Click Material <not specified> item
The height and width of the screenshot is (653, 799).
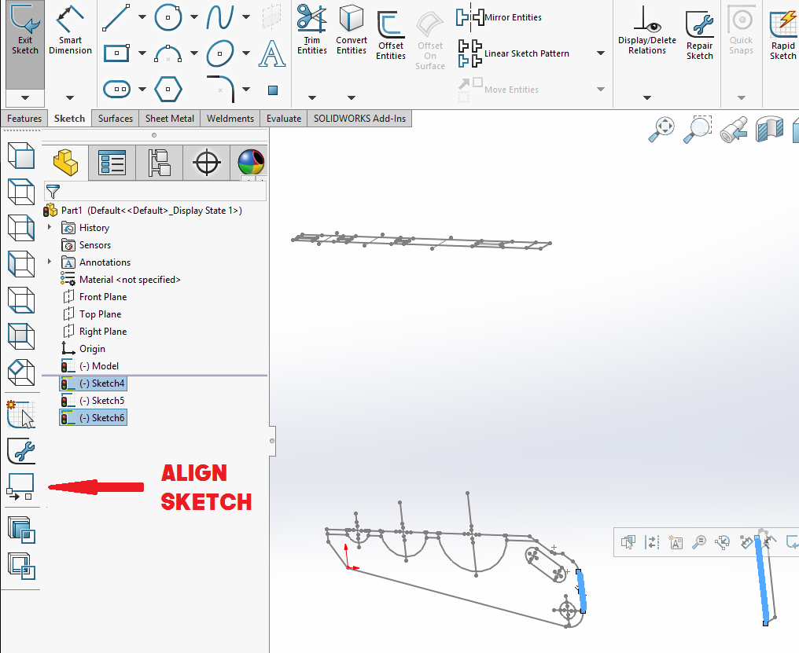point(121,280)
